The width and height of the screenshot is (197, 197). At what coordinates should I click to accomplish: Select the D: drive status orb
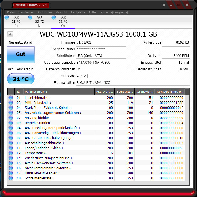click(30, 17)
